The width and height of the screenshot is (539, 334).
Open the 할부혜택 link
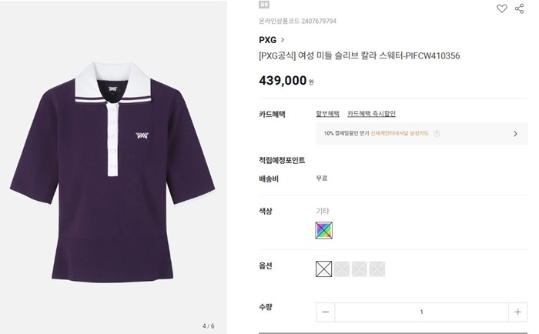pyautogui.click(x=327, y=114)
